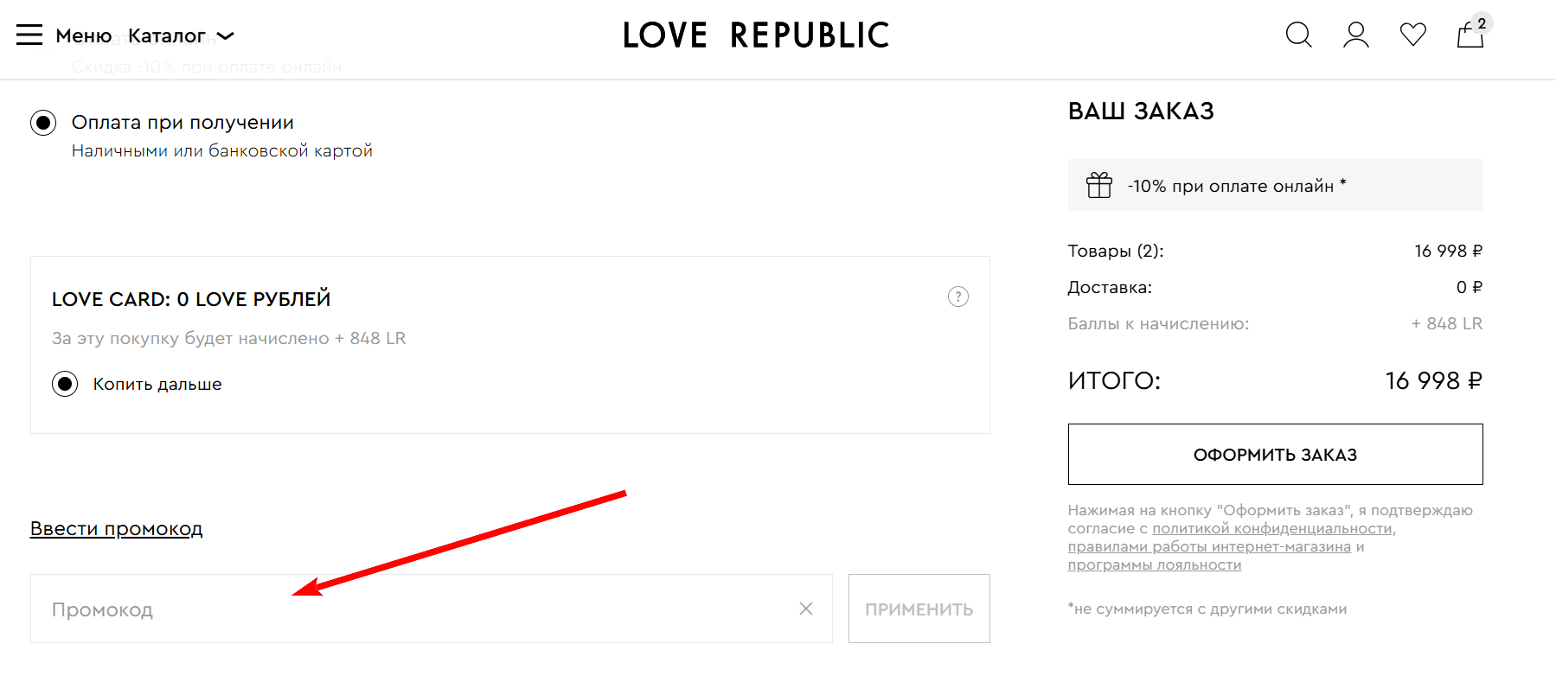Open the shopping cart icon
This screenshot has height=695, width=1556.
tap(1470, 36)
